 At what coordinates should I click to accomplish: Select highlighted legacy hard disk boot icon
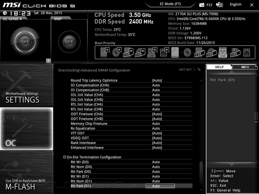(175, 52)
